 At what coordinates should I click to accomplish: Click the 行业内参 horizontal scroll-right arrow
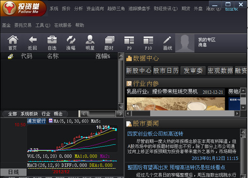pos(237,113)
